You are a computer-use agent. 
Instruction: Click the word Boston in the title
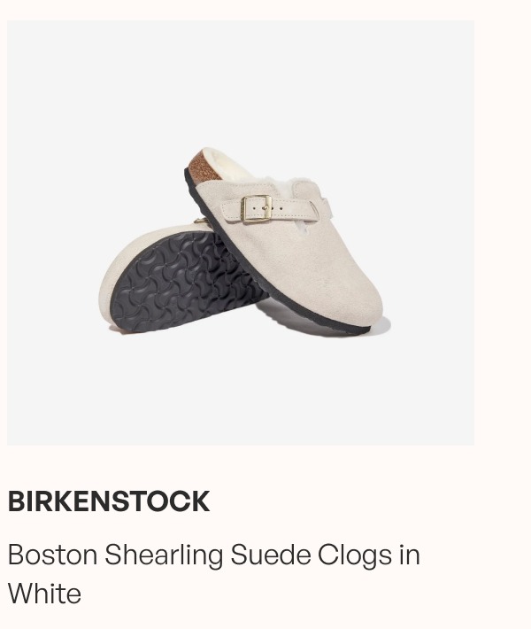click(52, 555)
